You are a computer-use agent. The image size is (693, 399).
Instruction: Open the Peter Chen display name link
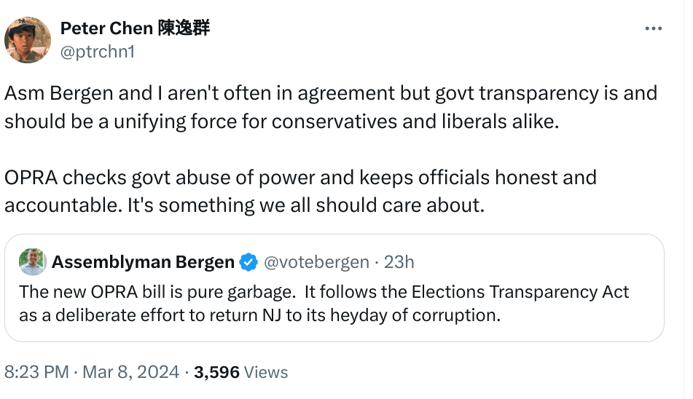[x=106, y=28]
